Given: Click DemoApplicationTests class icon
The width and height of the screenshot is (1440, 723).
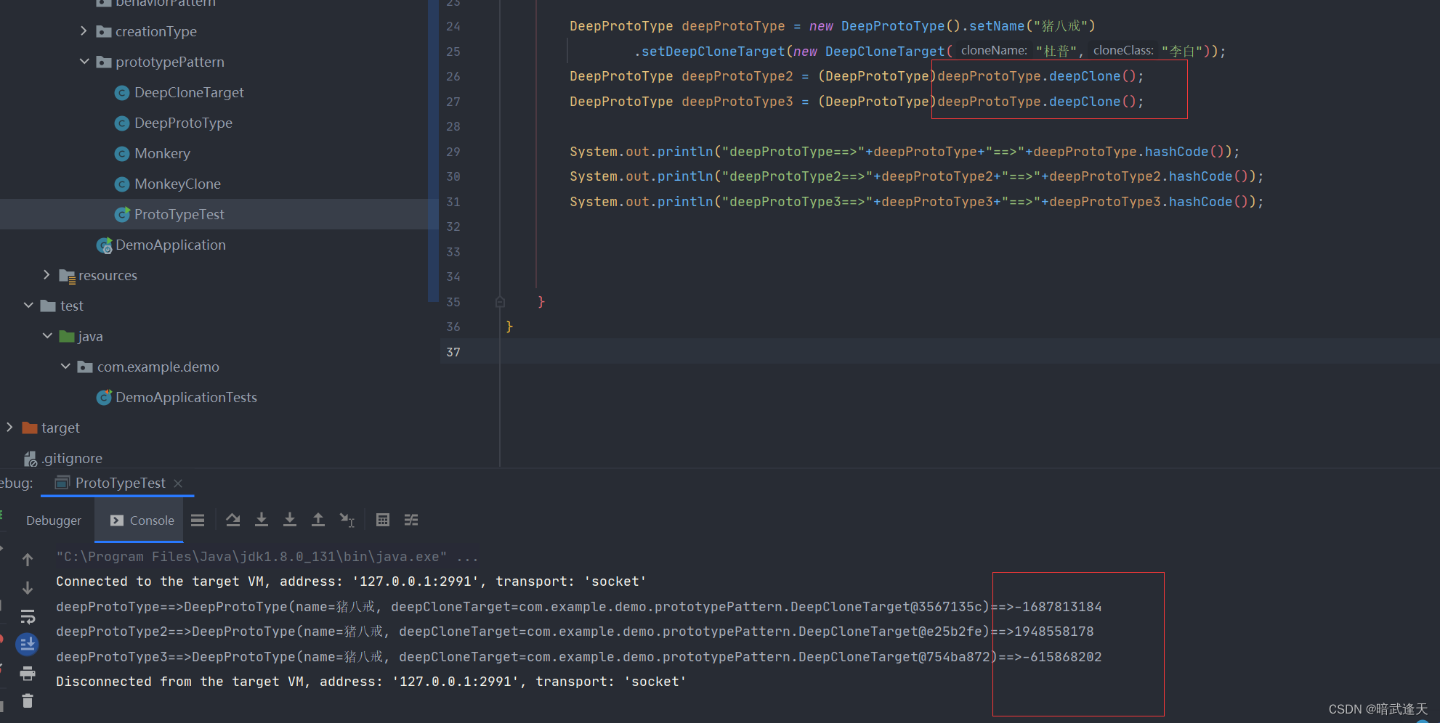Looking at the screenshot, I should pos(104,397).
